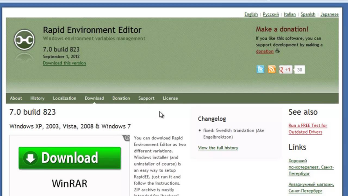
Task: Open 'Run a FREE Test for Outdated Drivers' link
Action: tap(308, 128)
